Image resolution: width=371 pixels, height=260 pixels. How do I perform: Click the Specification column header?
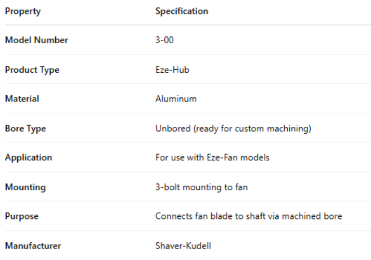181,11
